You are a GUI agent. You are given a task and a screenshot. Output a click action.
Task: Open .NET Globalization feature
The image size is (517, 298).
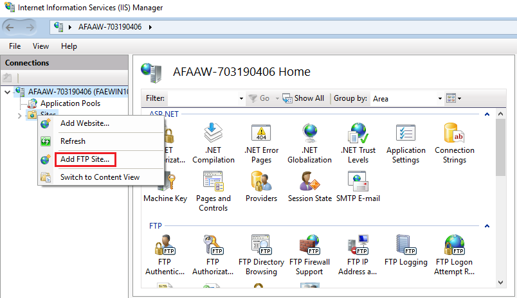coord(309,143)
